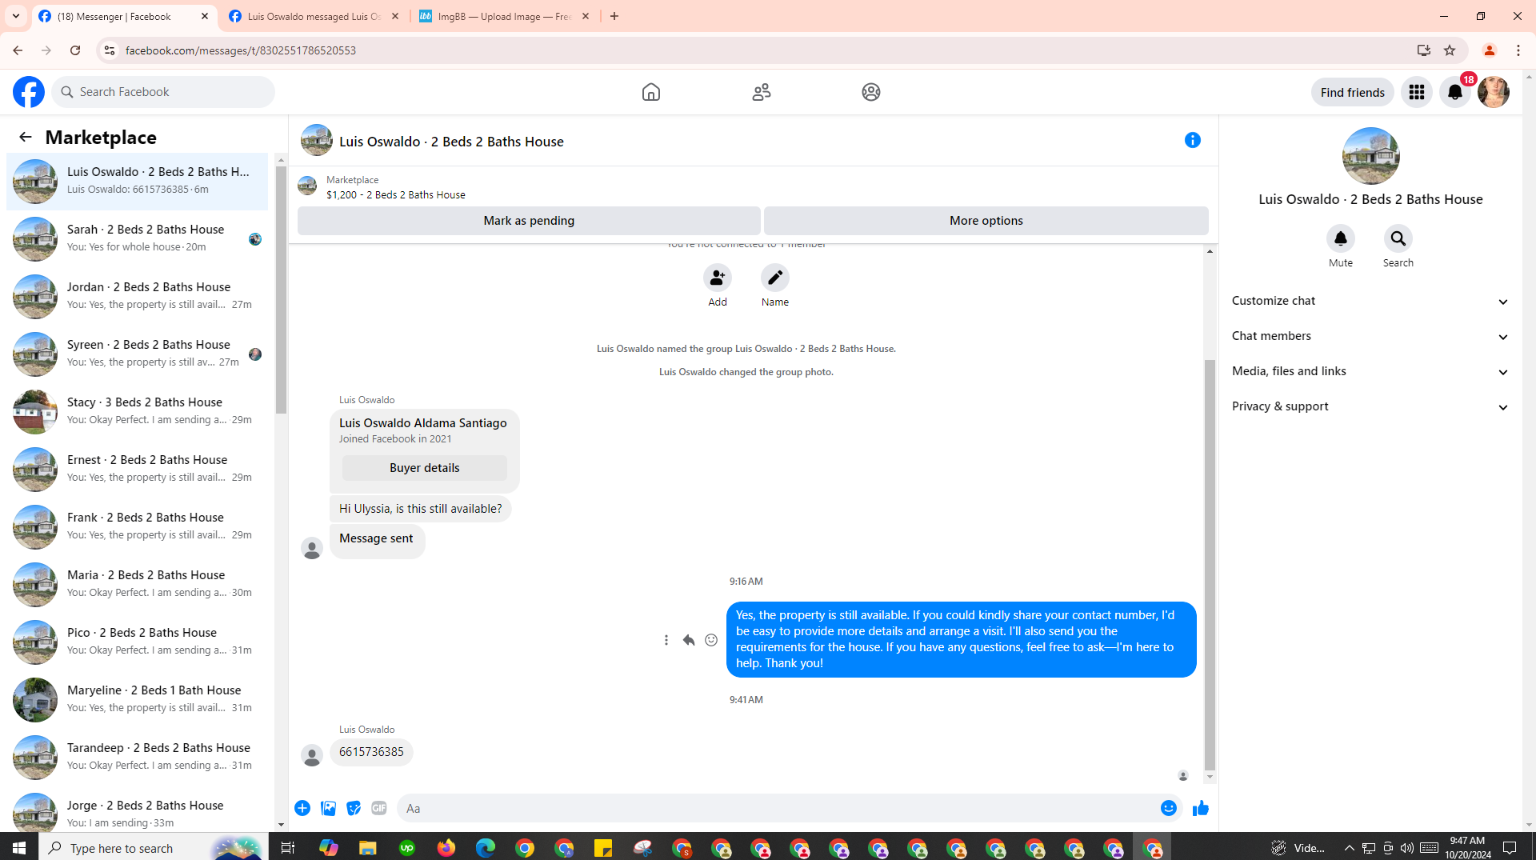Viewport: 1536px width, 860px height.
Task: Open Maria 2 Beds 2 Baths conversation
Action: click(138, 584)
